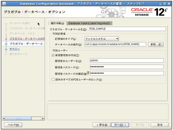The width and height of the screenshot is (173, 130).
Task: Open the サマリー step link
Action: coord(15,49)
